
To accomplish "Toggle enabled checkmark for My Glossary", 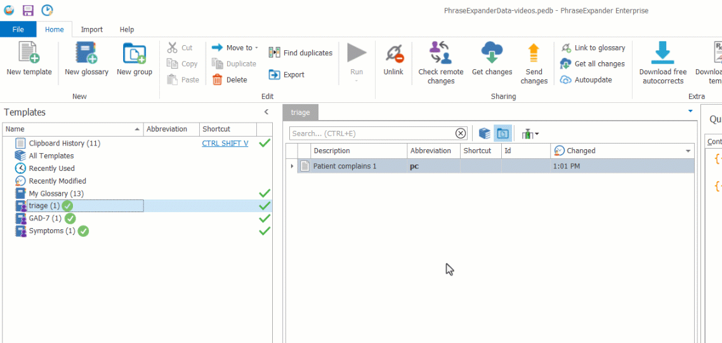I will (x=265, y=193).
